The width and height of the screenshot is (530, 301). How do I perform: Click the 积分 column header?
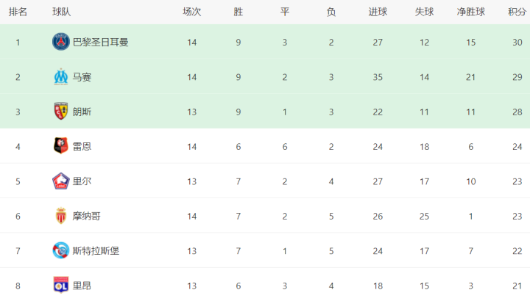(517, 12)
